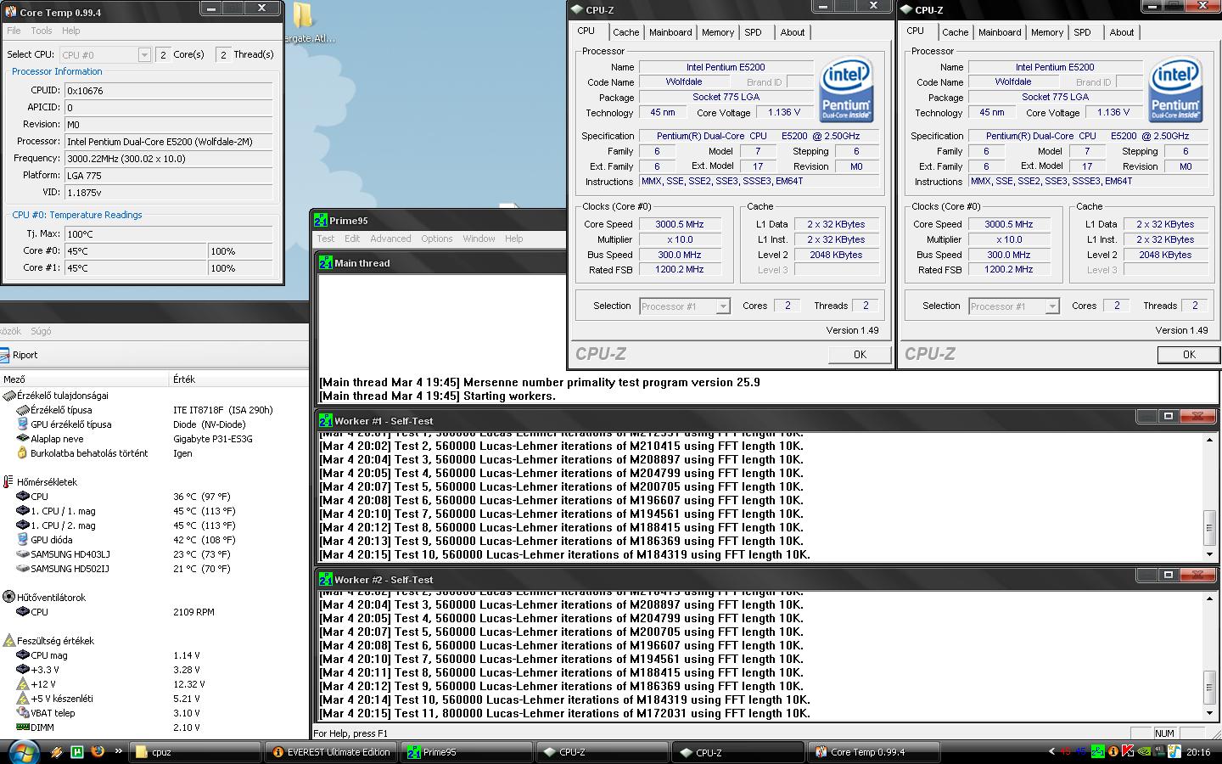Viewport: 1222px width, 764px height.
Task: Open the Memory tab in left CPU-Z window
Action: [718, 32]
